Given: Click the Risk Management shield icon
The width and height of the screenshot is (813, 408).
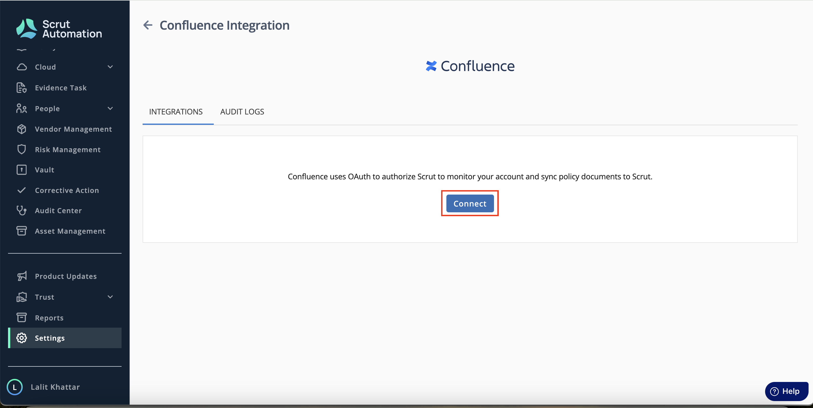Looking at the screenshot, I should pyautogui.click(x=22, y=149).
